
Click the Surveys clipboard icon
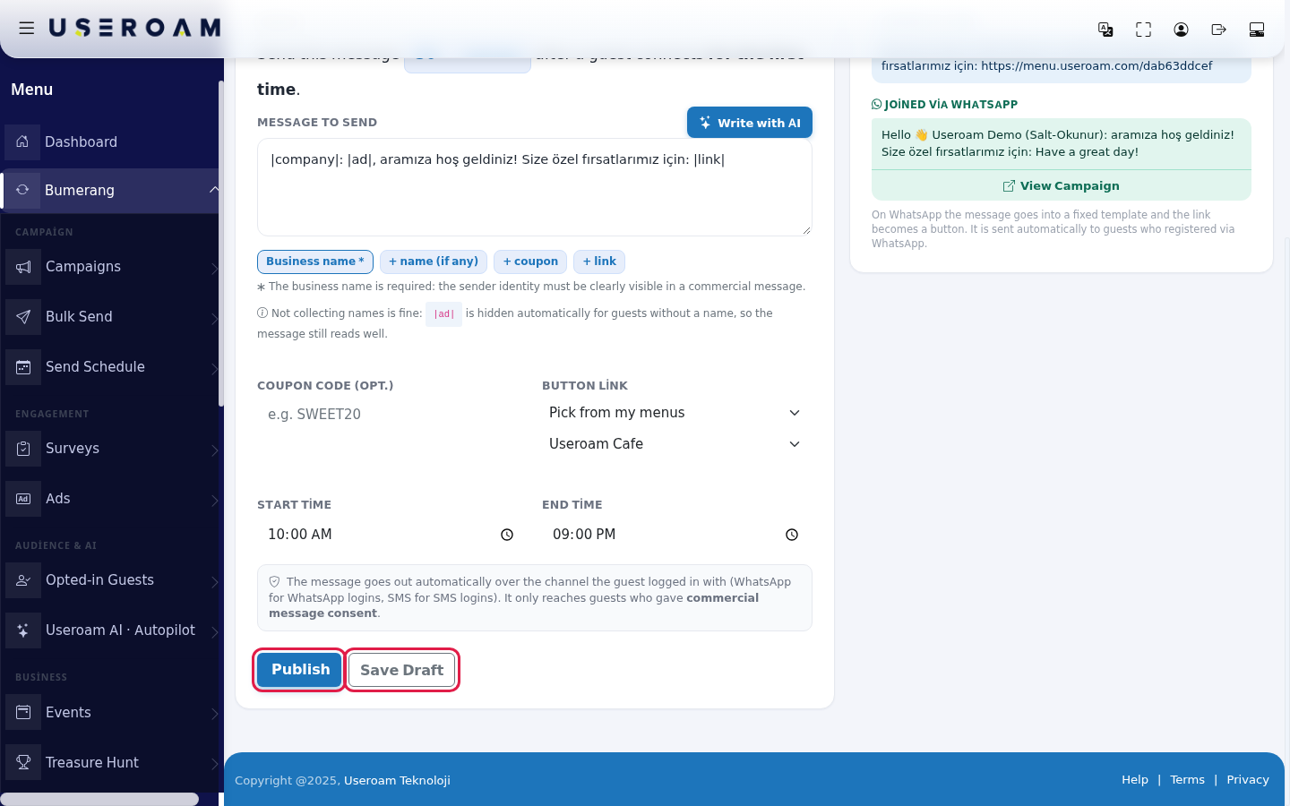[x=23, y=449]
